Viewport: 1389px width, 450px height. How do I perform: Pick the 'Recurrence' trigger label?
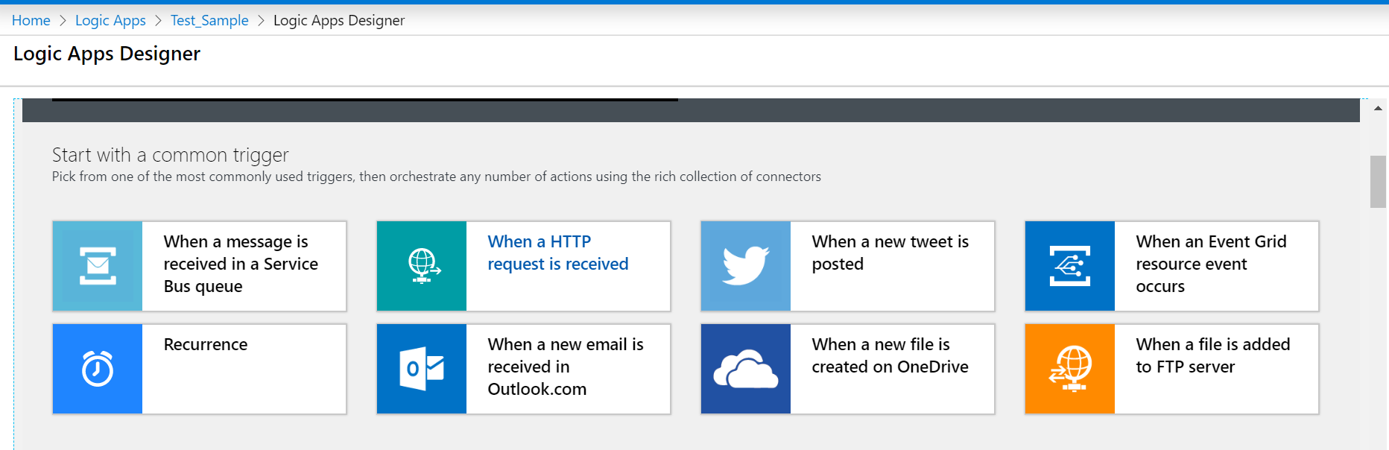coord(206,345)
